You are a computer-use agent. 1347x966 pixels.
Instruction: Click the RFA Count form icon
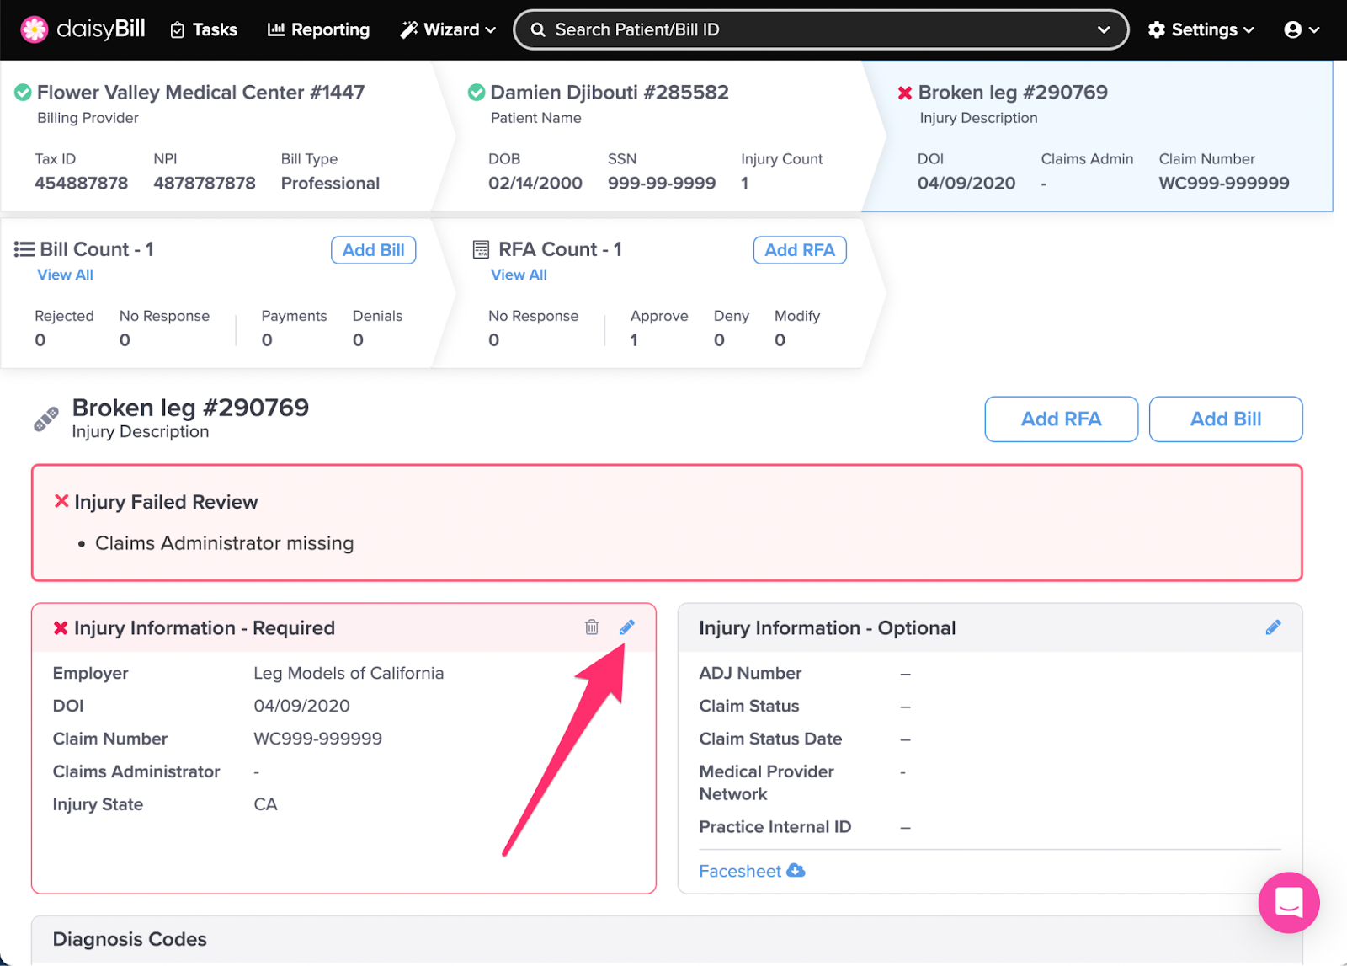tap(481, 249)
